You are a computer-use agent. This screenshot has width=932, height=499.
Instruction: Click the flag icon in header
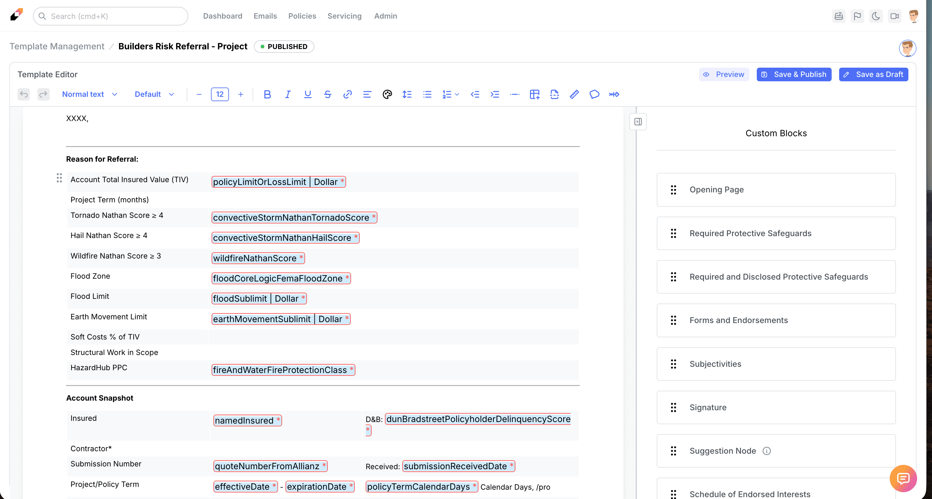coord(857,16)
